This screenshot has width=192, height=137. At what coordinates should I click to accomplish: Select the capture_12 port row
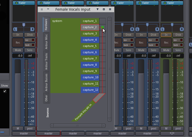pos(90,90)
